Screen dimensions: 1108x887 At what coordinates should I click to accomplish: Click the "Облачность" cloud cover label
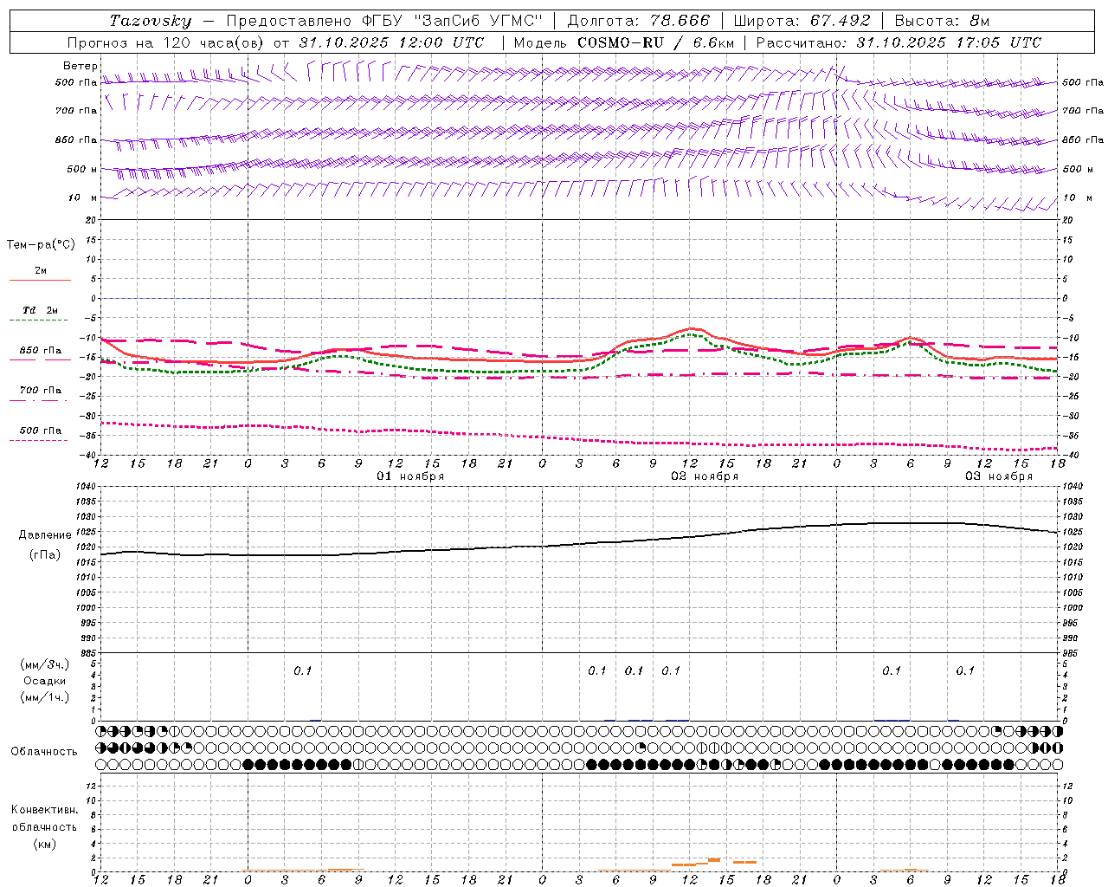click(x=44, y=752)
